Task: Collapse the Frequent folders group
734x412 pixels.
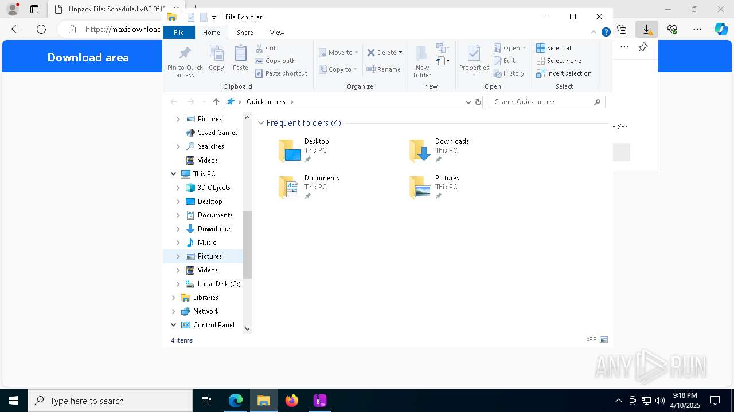Action: (261, 123)
